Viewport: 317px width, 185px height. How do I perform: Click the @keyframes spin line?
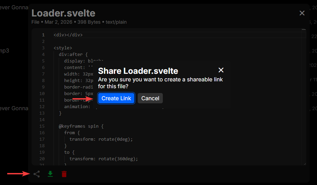click(81, 126)
